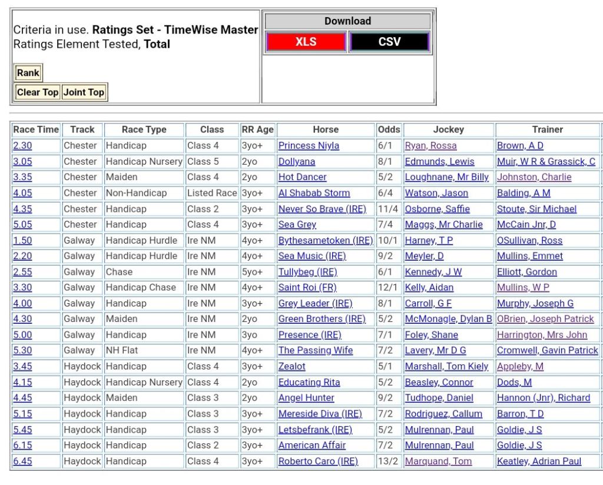Open horse Al Shabab Storm
603x485 pixels.
tap(314, 193)
